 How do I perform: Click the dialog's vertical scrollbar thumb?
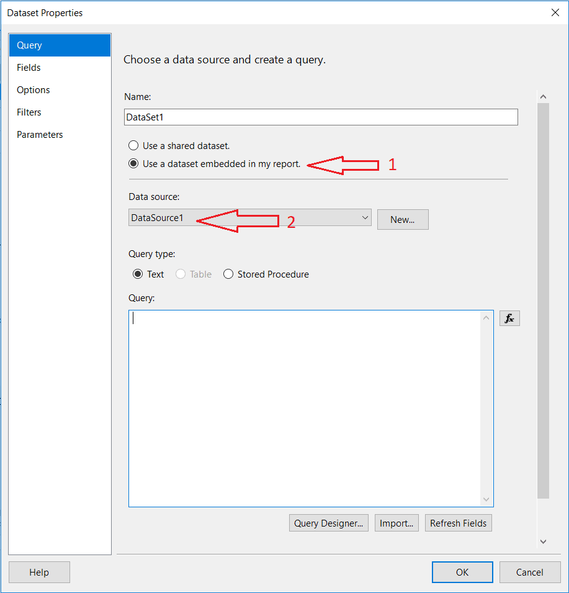(x=544, y=301)
